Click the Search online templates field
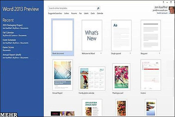175x117 pixels. pyautogui.click(x=74, y=8)
